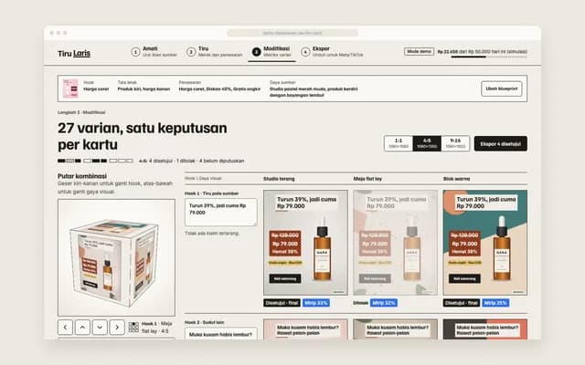The width and height of the screenshot is (585, 365).
Task: Click the Hook 1 text field
Action: pos(221,212)
